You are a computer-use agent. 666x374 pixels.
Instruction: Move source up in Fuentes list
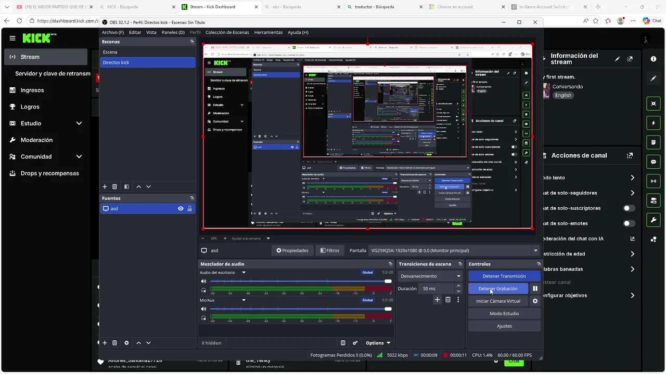tap(138, 343)
